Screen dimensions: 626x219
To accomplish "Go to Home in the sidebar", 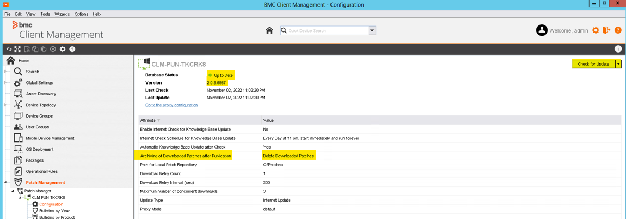I will [x=23, y=60].
